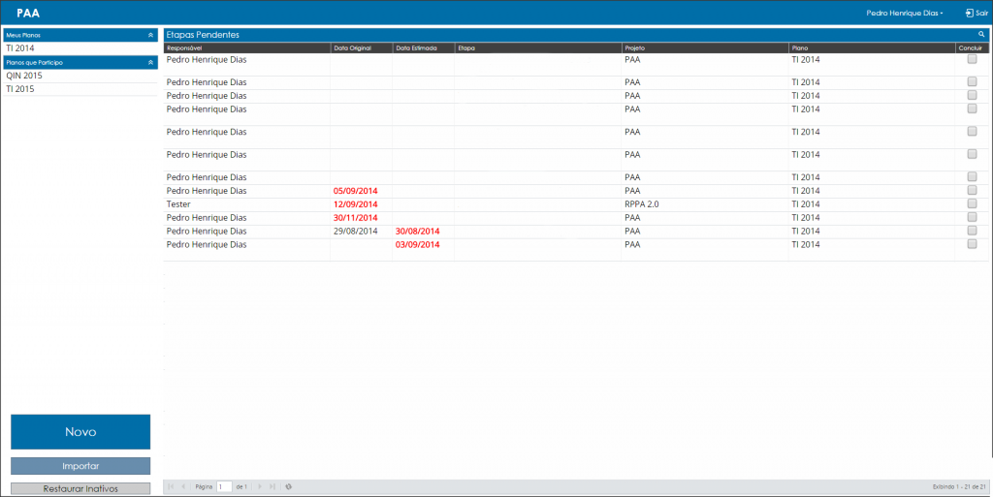Check Concluir for the 05/09/2014 row
Image resolution: width=993 pixels, height=497 pixels.
972,190
